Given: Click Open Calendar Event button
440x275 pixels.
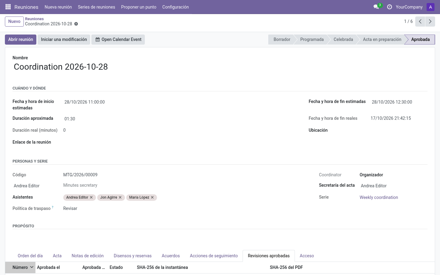Looking at the screenshot, I should [x=118, y=39].
